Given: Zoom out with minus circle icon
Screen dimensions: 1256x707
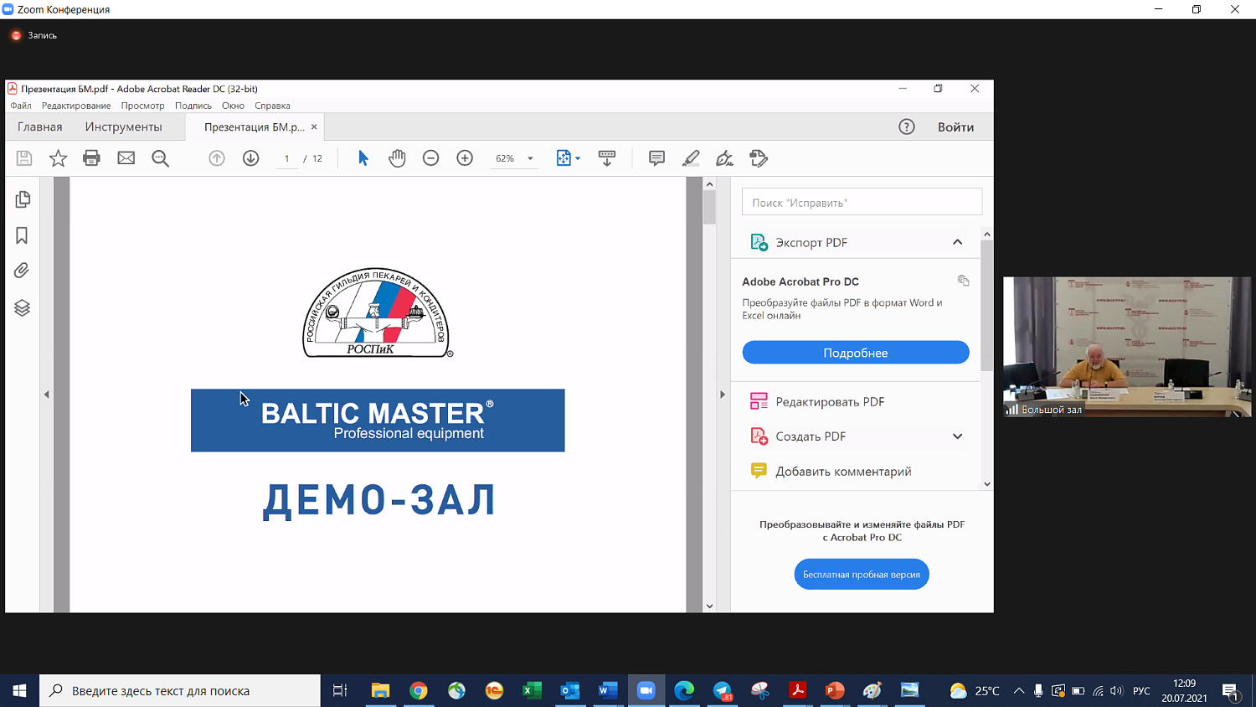Looking at the screenshot, I should point(430,158).
